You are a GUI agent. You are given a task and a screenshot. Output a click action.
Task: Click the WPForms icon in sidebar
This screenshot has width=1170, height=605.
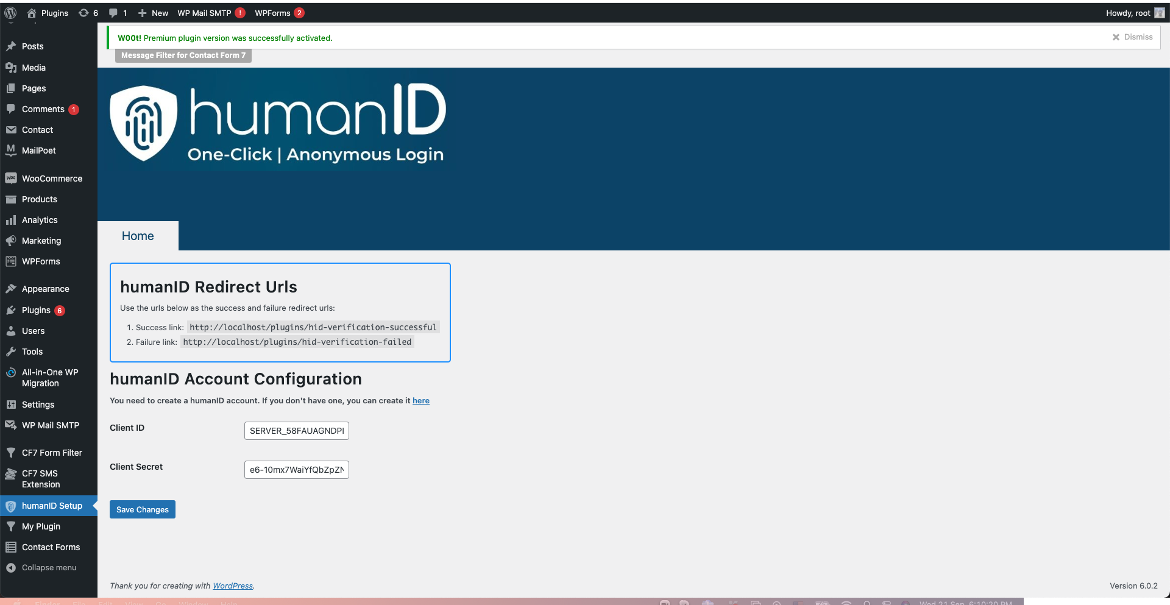[11, 261]
